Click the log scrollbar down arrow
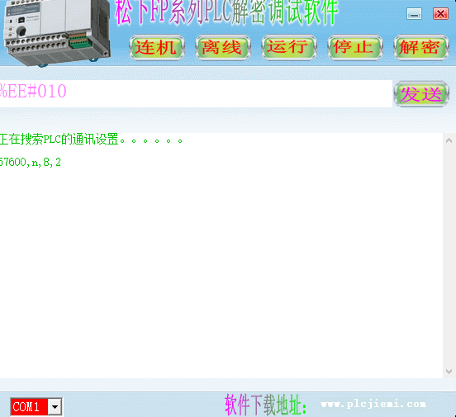 (449, 372)
